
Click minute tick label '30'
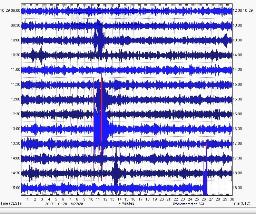click(232, 199)
